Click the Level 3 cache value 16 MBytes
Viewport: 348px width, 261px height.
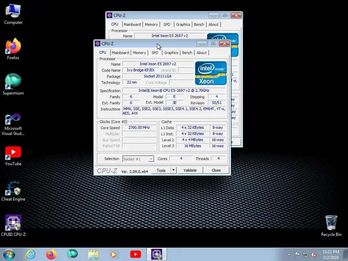pyautogui.click(x=193, y=146)
